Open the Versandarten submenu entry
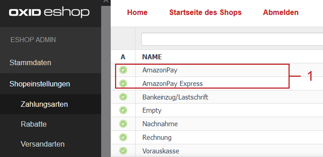Viewport: 323px width, 157px height. pyautogui.click(x=42, y=144)
